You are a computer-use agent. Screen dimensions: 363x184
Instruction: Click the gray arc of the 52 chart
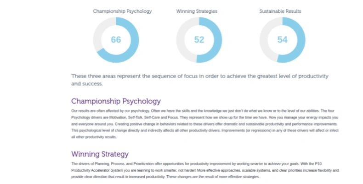pos(181,40)
